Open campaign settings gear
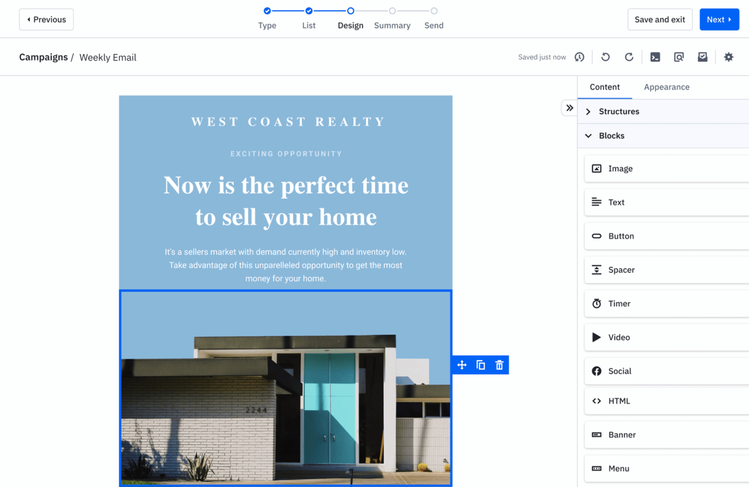 click(x=729, y=57)
